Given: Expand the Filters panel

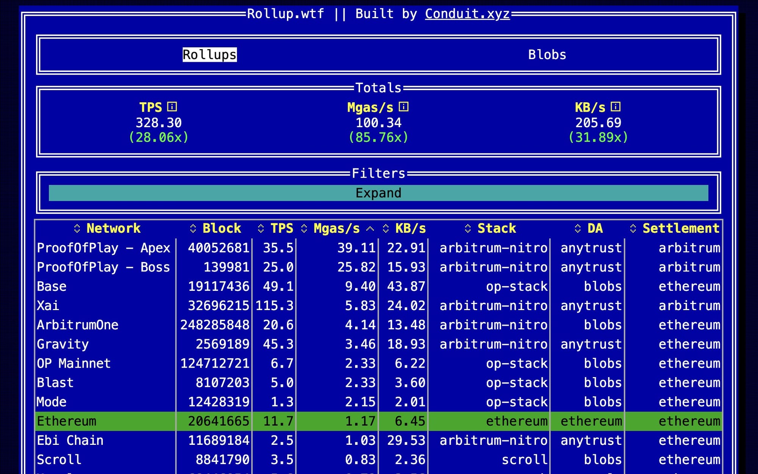Looking at the screenshot, I should click(x=379, y=193).
